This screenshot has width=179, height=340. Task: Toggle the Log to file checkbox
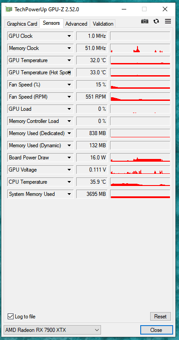pyautogui.click(x=10, y=317)
